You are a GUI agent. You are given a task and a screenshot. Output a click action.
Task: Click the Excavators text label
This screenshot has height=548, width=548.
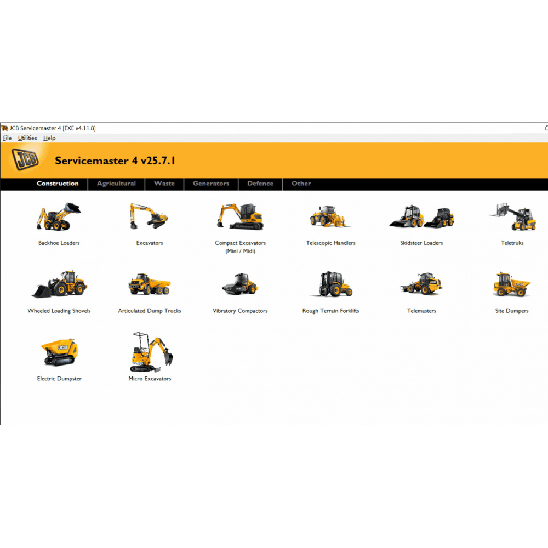click(x=150, y=243)
